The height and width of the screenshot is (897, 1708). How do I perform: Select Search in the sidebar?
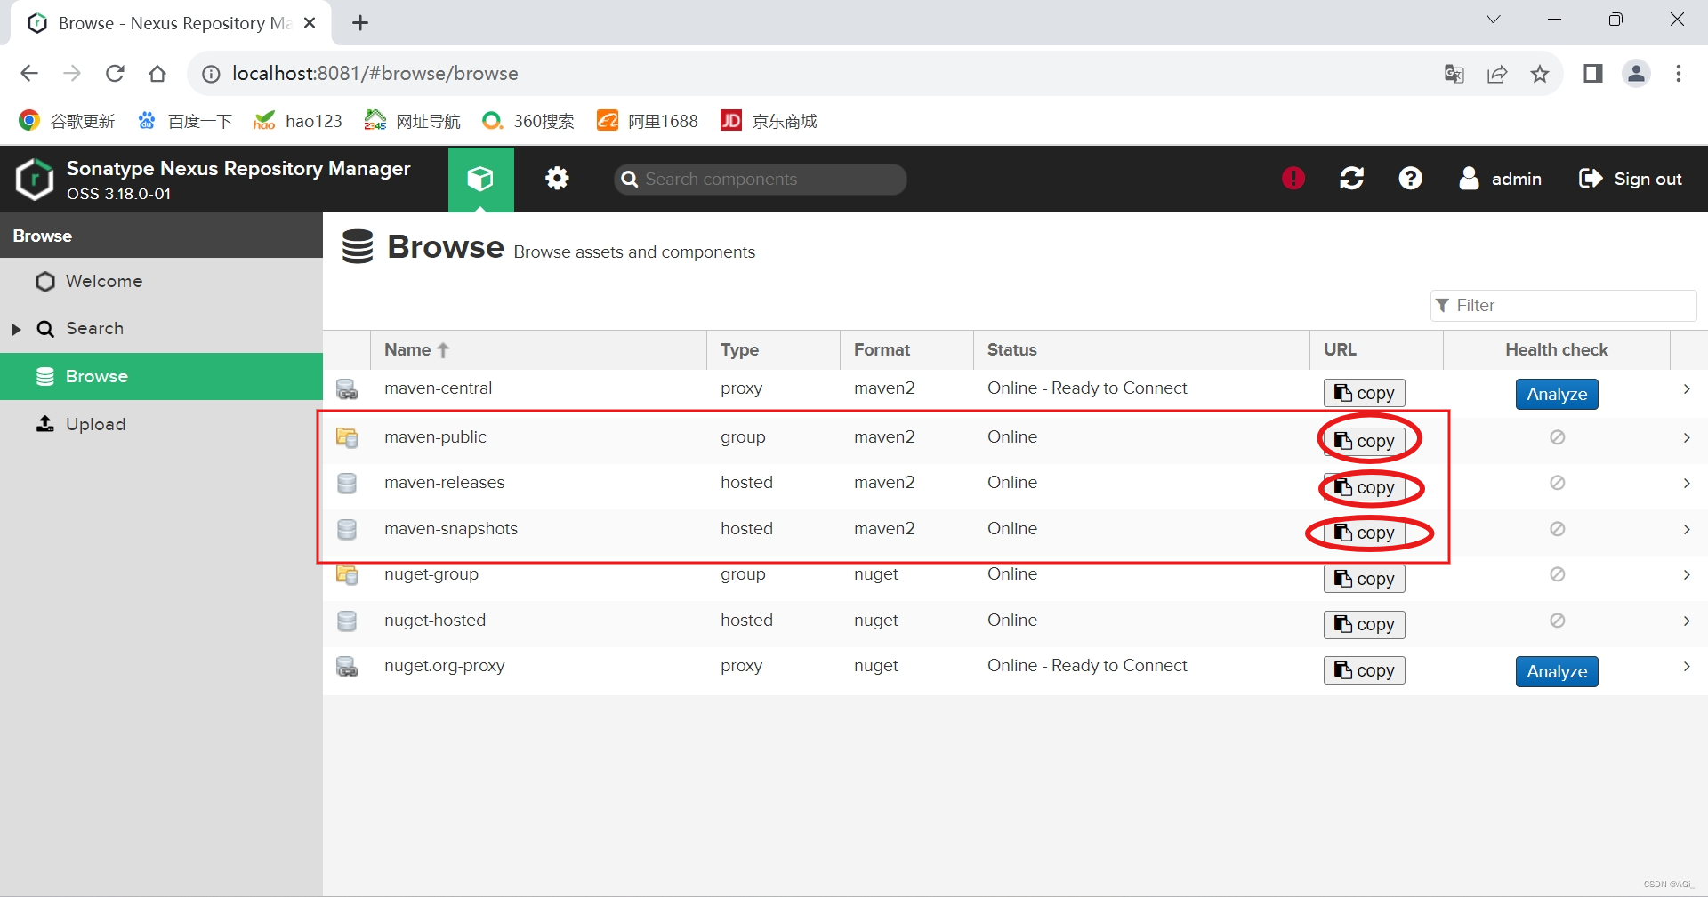pos(161,329)
